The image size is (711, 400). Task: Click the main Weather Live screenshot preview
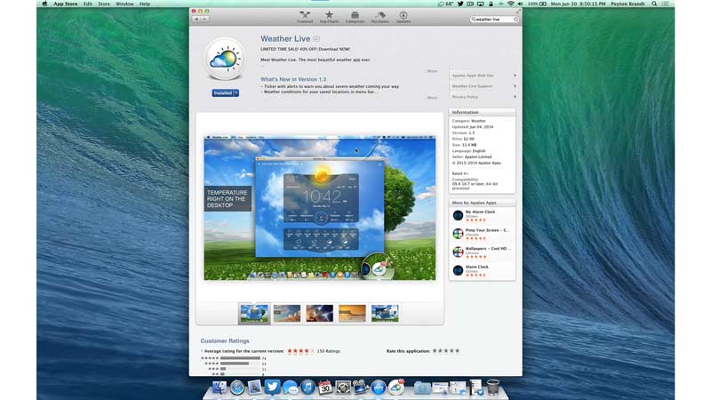(320, 208)
